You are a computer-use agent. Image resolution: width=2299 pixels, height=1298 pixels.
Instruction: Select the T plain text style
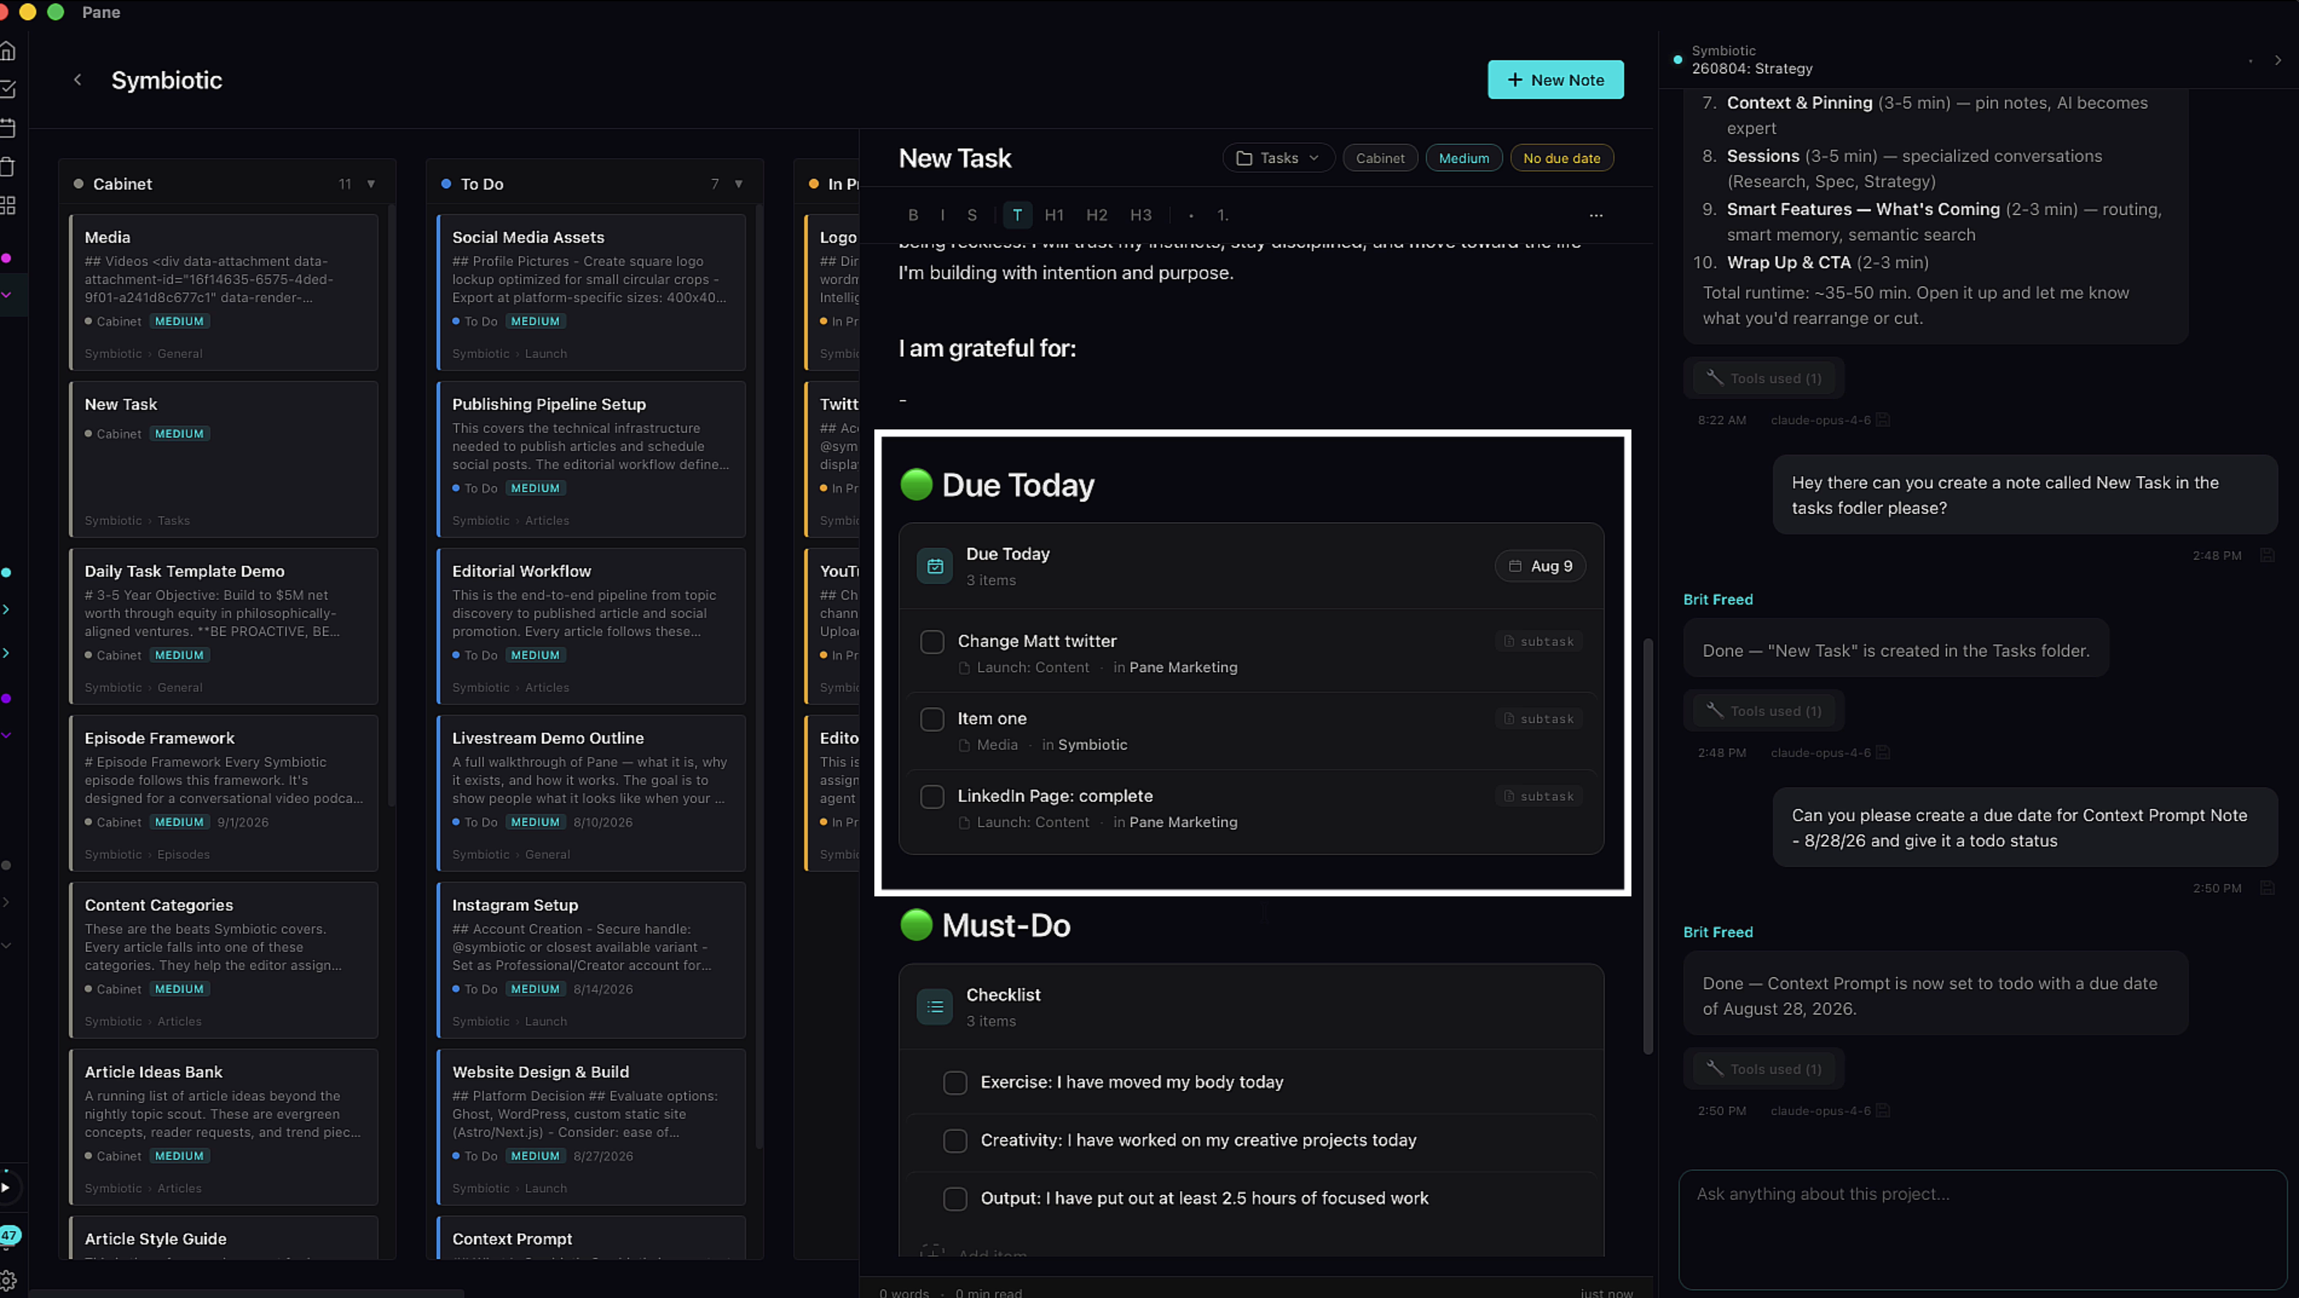1018,215
